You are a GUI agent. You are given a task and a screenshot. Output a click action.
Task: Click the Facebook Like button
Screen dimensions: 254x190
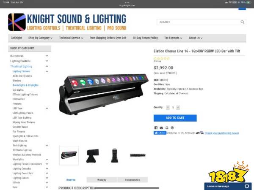[x=160, y=133]
